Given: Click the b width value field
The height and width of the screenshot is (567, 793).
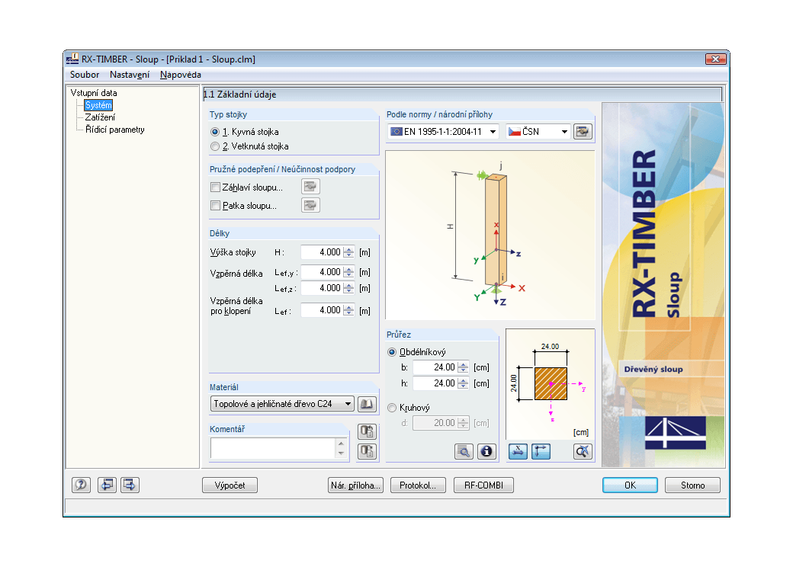Looking at the screenshot, I should [435, 367].
